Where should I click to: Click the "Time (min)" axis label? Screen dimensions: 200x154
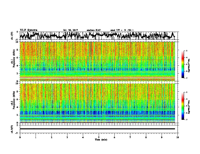coord(101,140)
